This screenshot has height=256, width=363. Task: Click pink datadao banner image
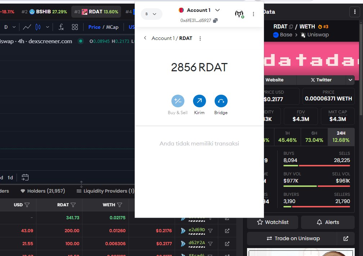click(x=312, y=61)
